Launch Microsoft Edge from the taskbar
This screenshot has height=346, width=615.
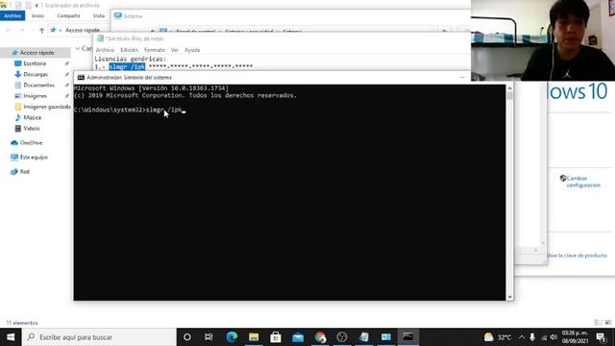coord(232,337)
